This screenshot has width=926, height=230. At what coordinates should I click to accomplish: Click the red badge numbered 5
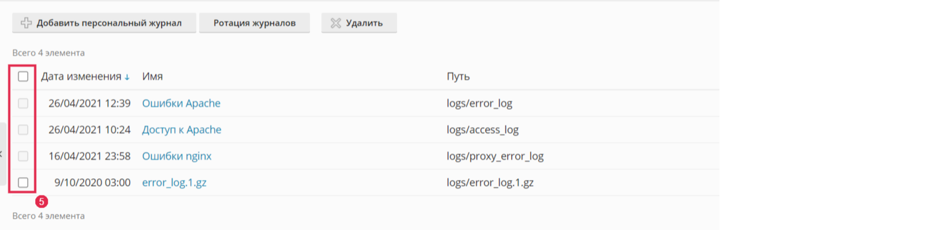click(42, 202)
